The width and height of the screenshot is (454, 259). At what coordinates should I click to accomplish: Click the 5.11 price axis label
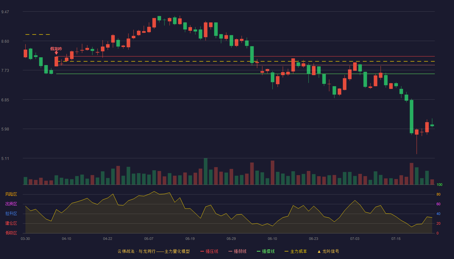(5, 159)
